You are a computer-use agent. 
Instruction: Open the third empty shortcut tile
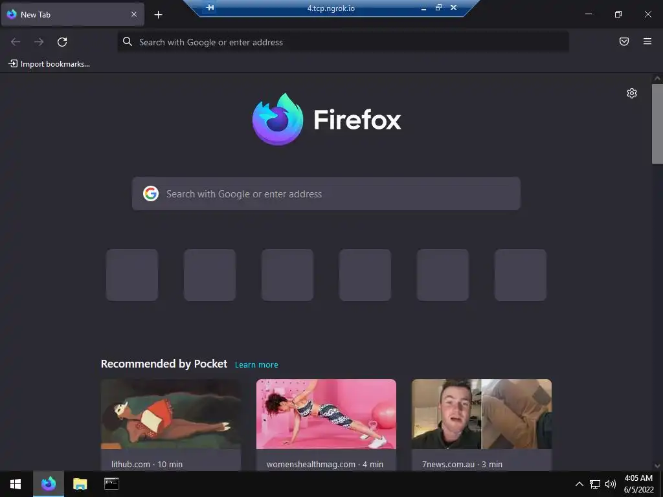pos(287,274)
